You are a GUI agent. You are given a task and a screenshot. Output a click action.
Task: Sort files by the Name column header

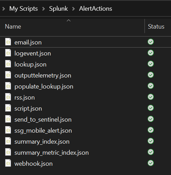coord(13,27)
